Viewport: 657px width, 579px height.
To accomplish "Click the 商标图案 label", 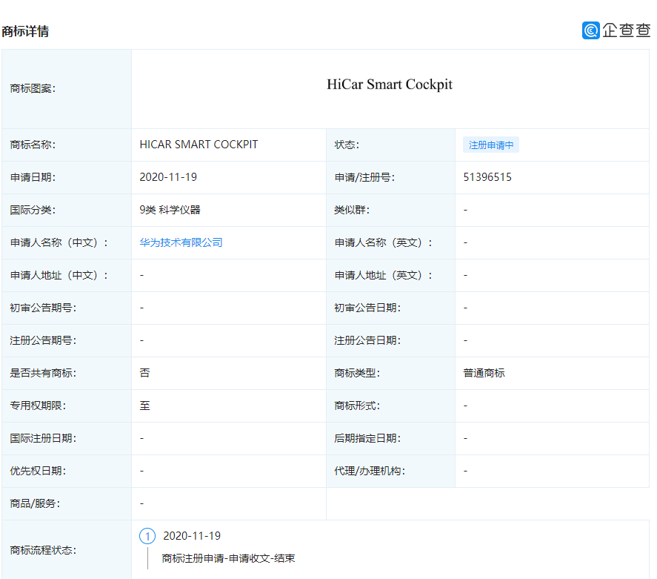I will click(33, 88).
